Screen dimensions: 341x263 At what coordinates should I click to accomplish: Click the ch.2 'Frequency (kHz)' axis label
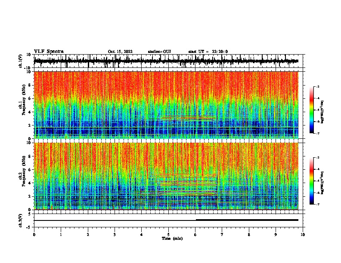click(24, 171)
